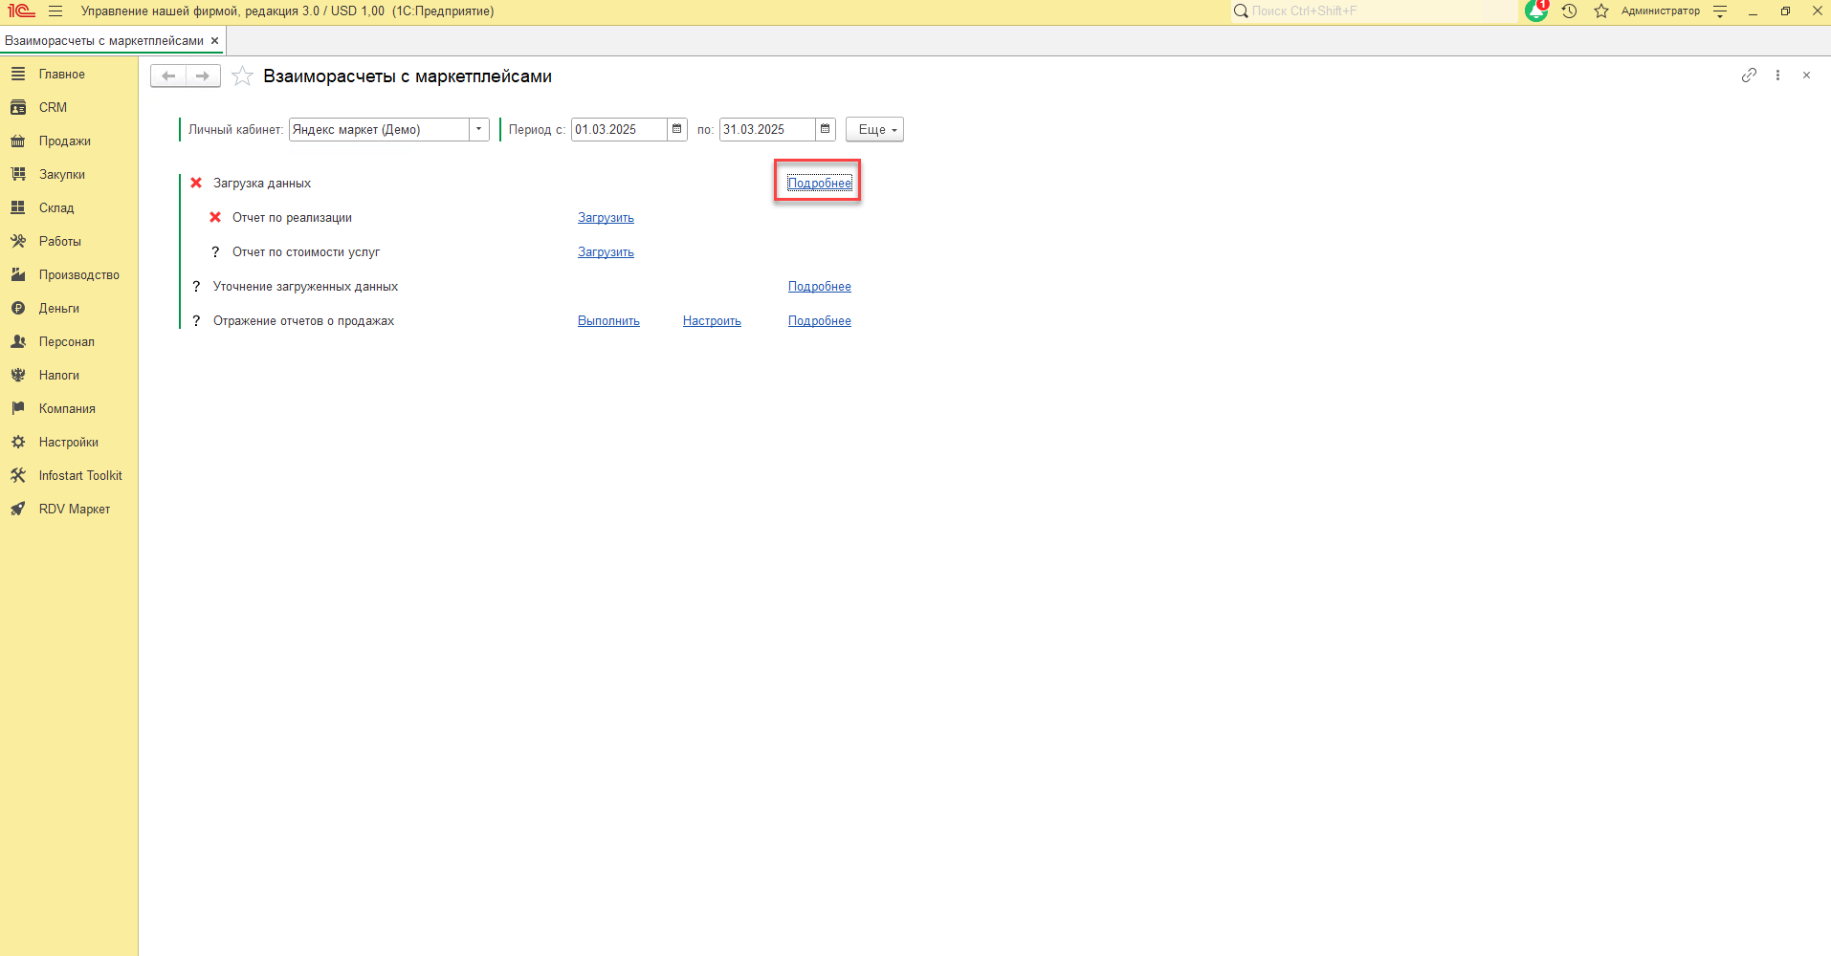1831x956 pixels.
Task: Click the Склад section icon
Action: (x=18, y=208)
